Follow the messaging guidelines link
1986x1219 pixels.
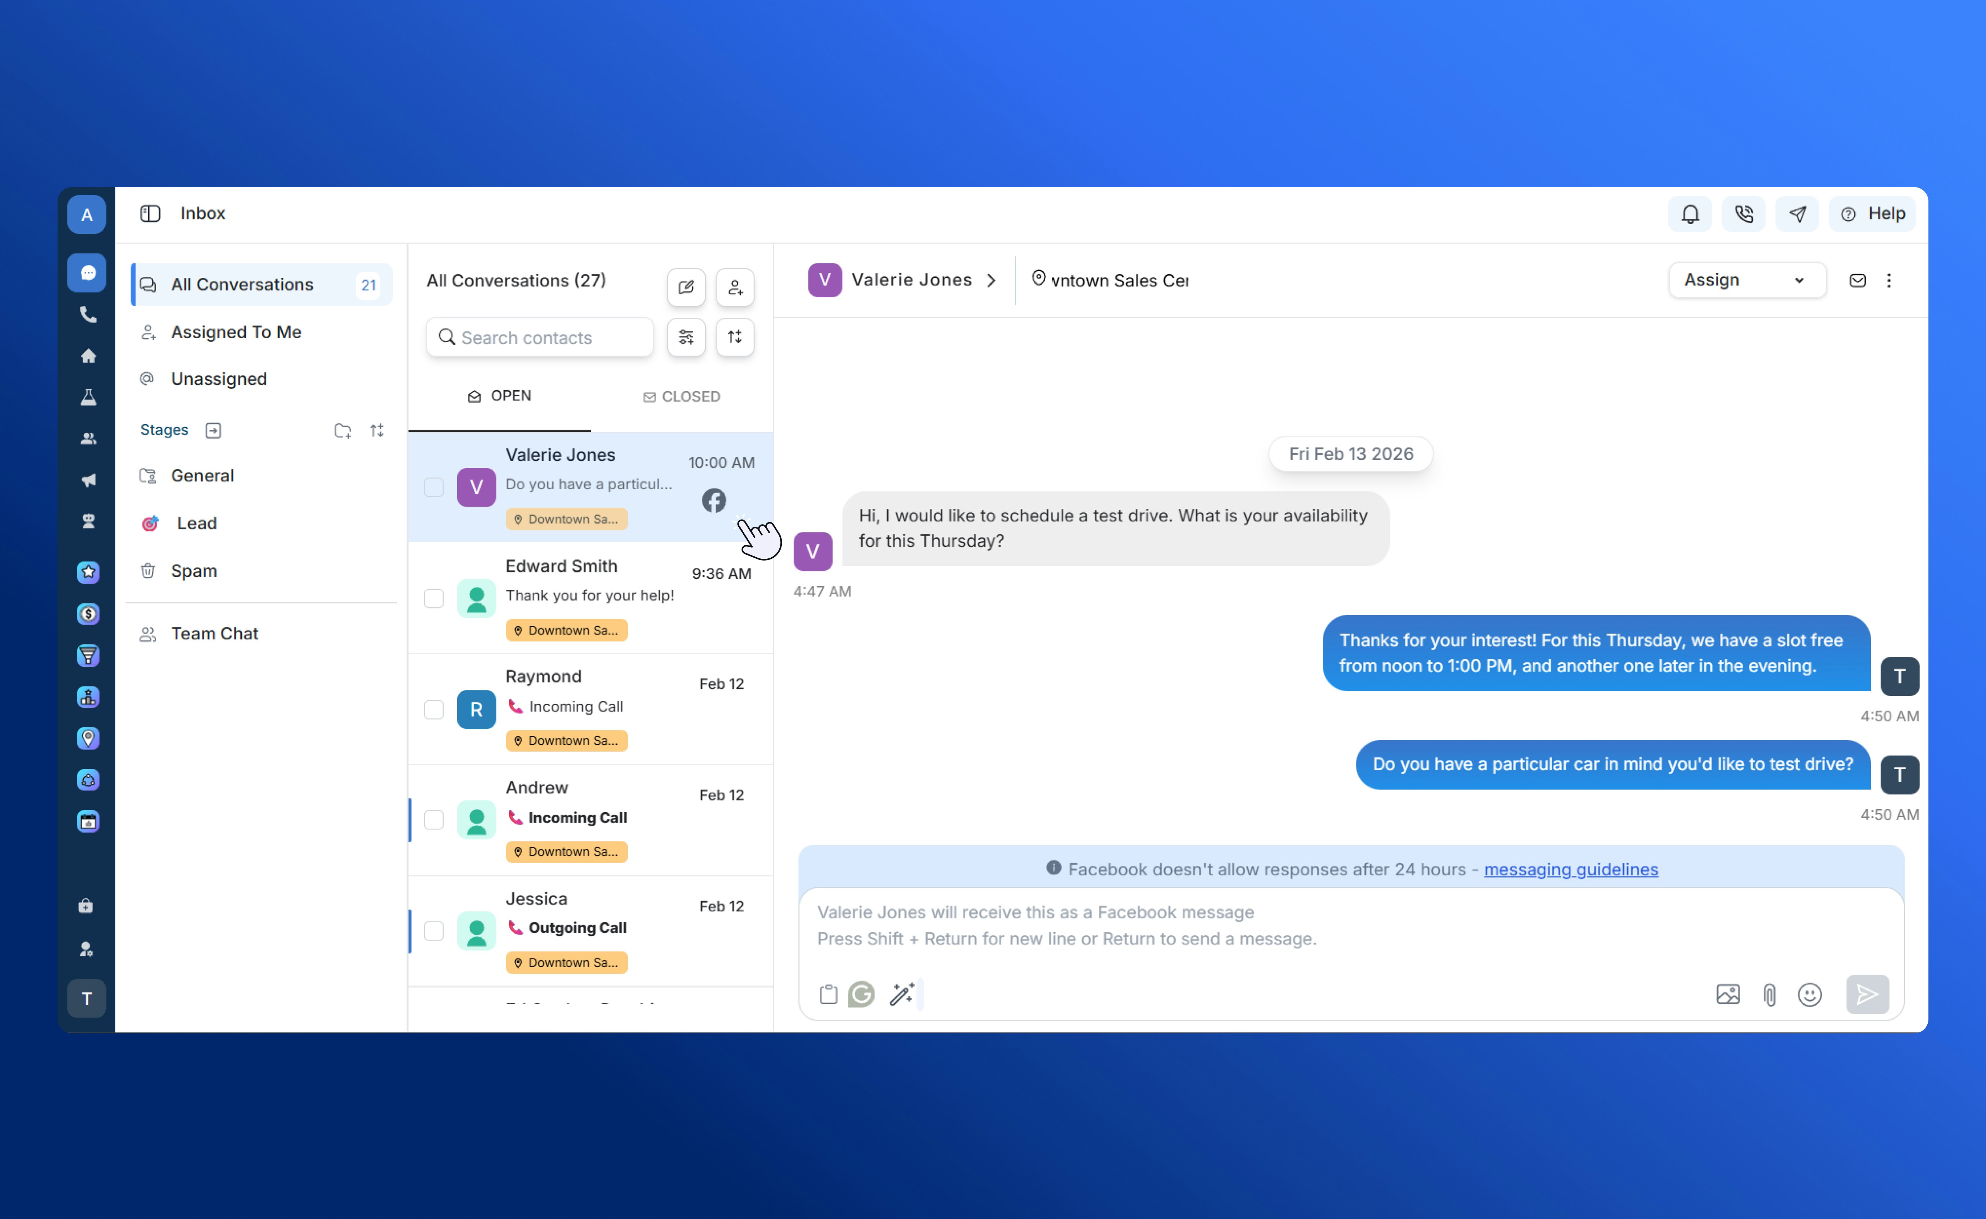(1570, 869)
